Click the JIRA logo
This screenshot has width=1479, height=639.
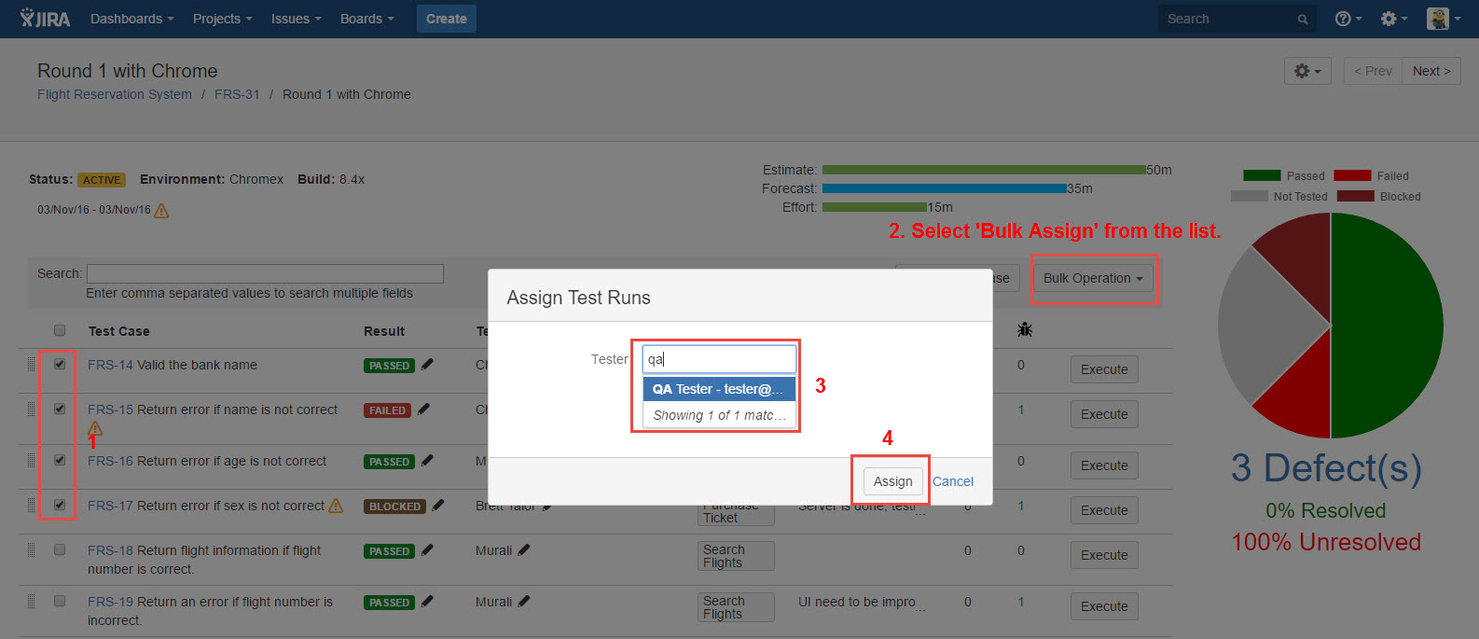click(x=45, y=19)
